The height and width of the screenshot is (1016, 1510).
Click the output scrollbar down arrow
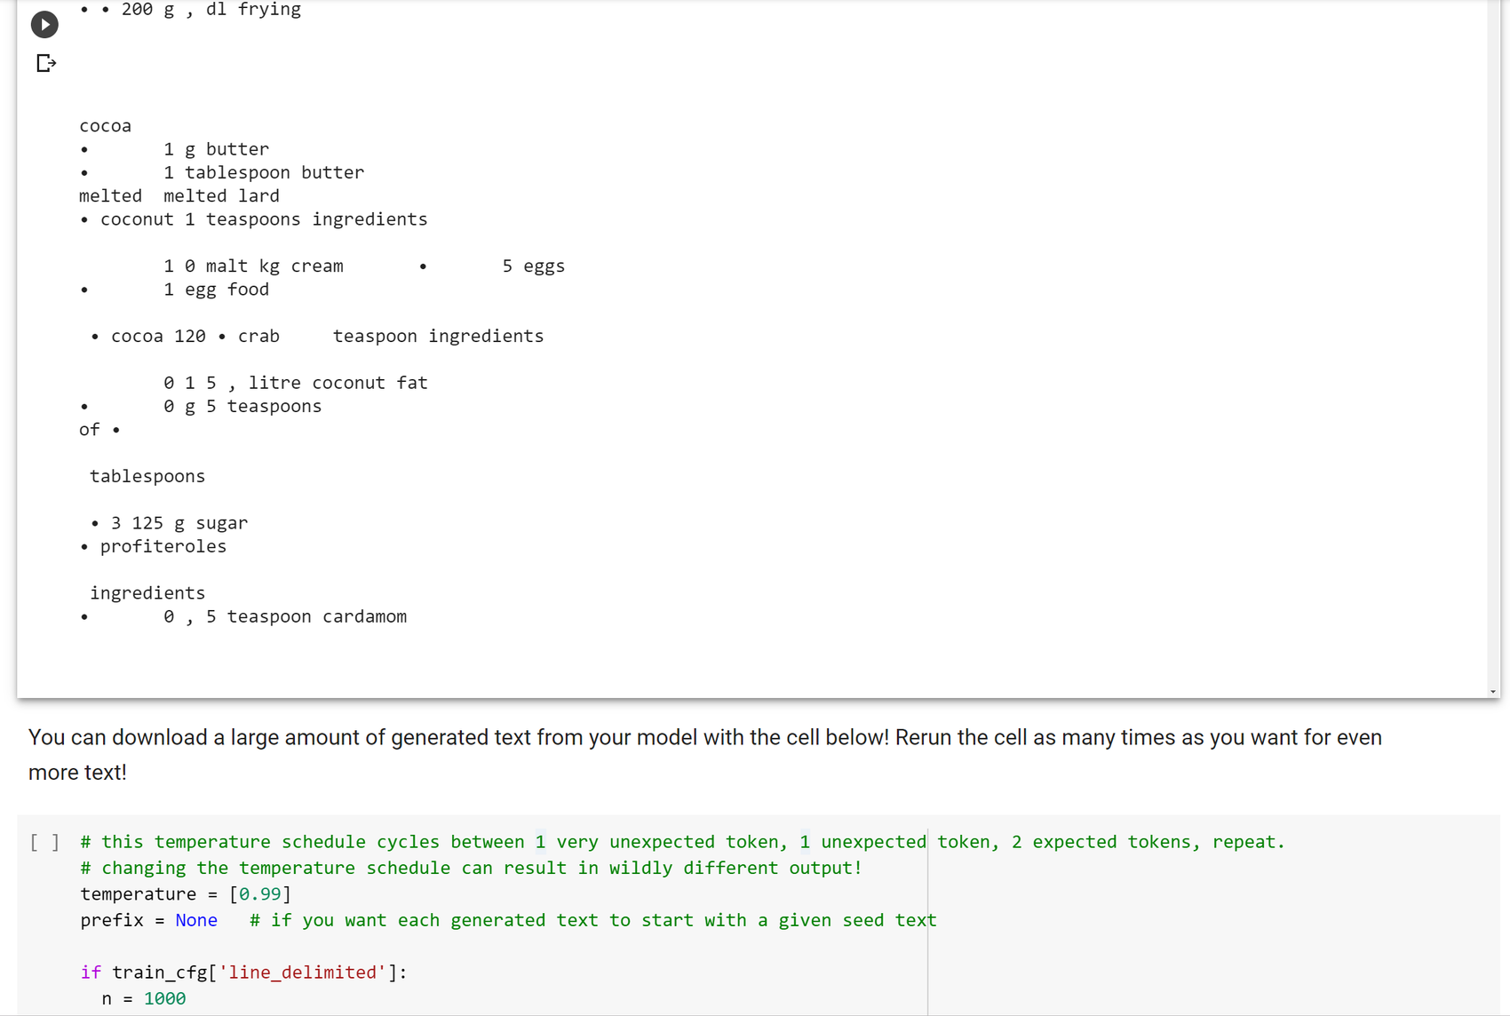click(1493, 691)
